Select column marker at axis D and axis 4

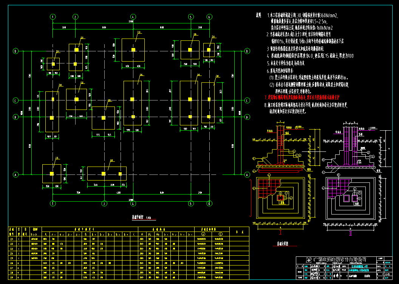133,49
